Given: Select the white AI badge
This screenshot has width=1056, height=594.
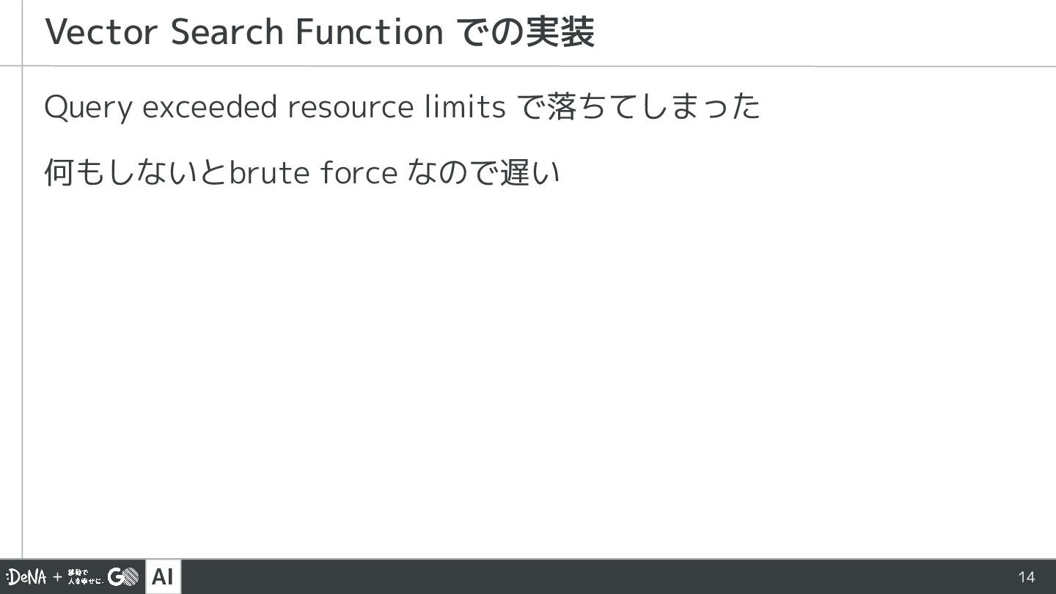Looking at the screenshot, I should [163, 577].
